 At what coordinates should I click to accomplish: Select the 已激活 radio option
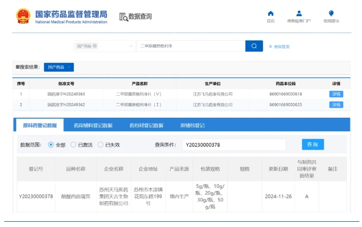[73, 145]
